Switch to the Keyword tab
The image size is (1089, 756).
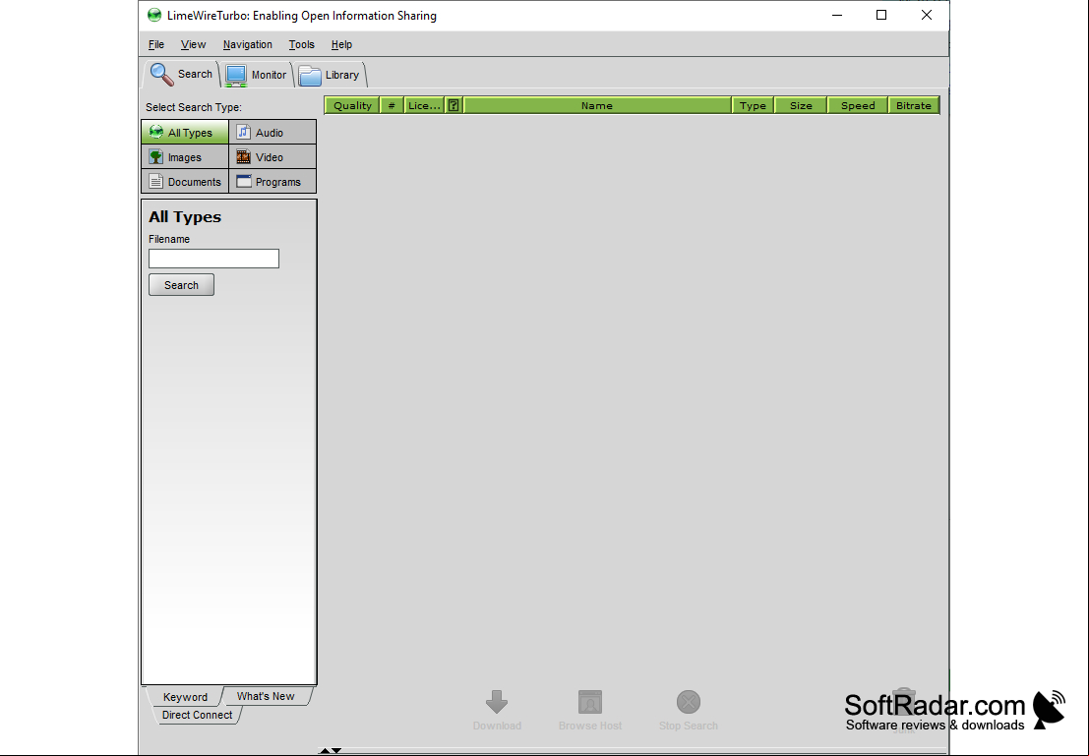pyautogui.click(x=185, y=696)
